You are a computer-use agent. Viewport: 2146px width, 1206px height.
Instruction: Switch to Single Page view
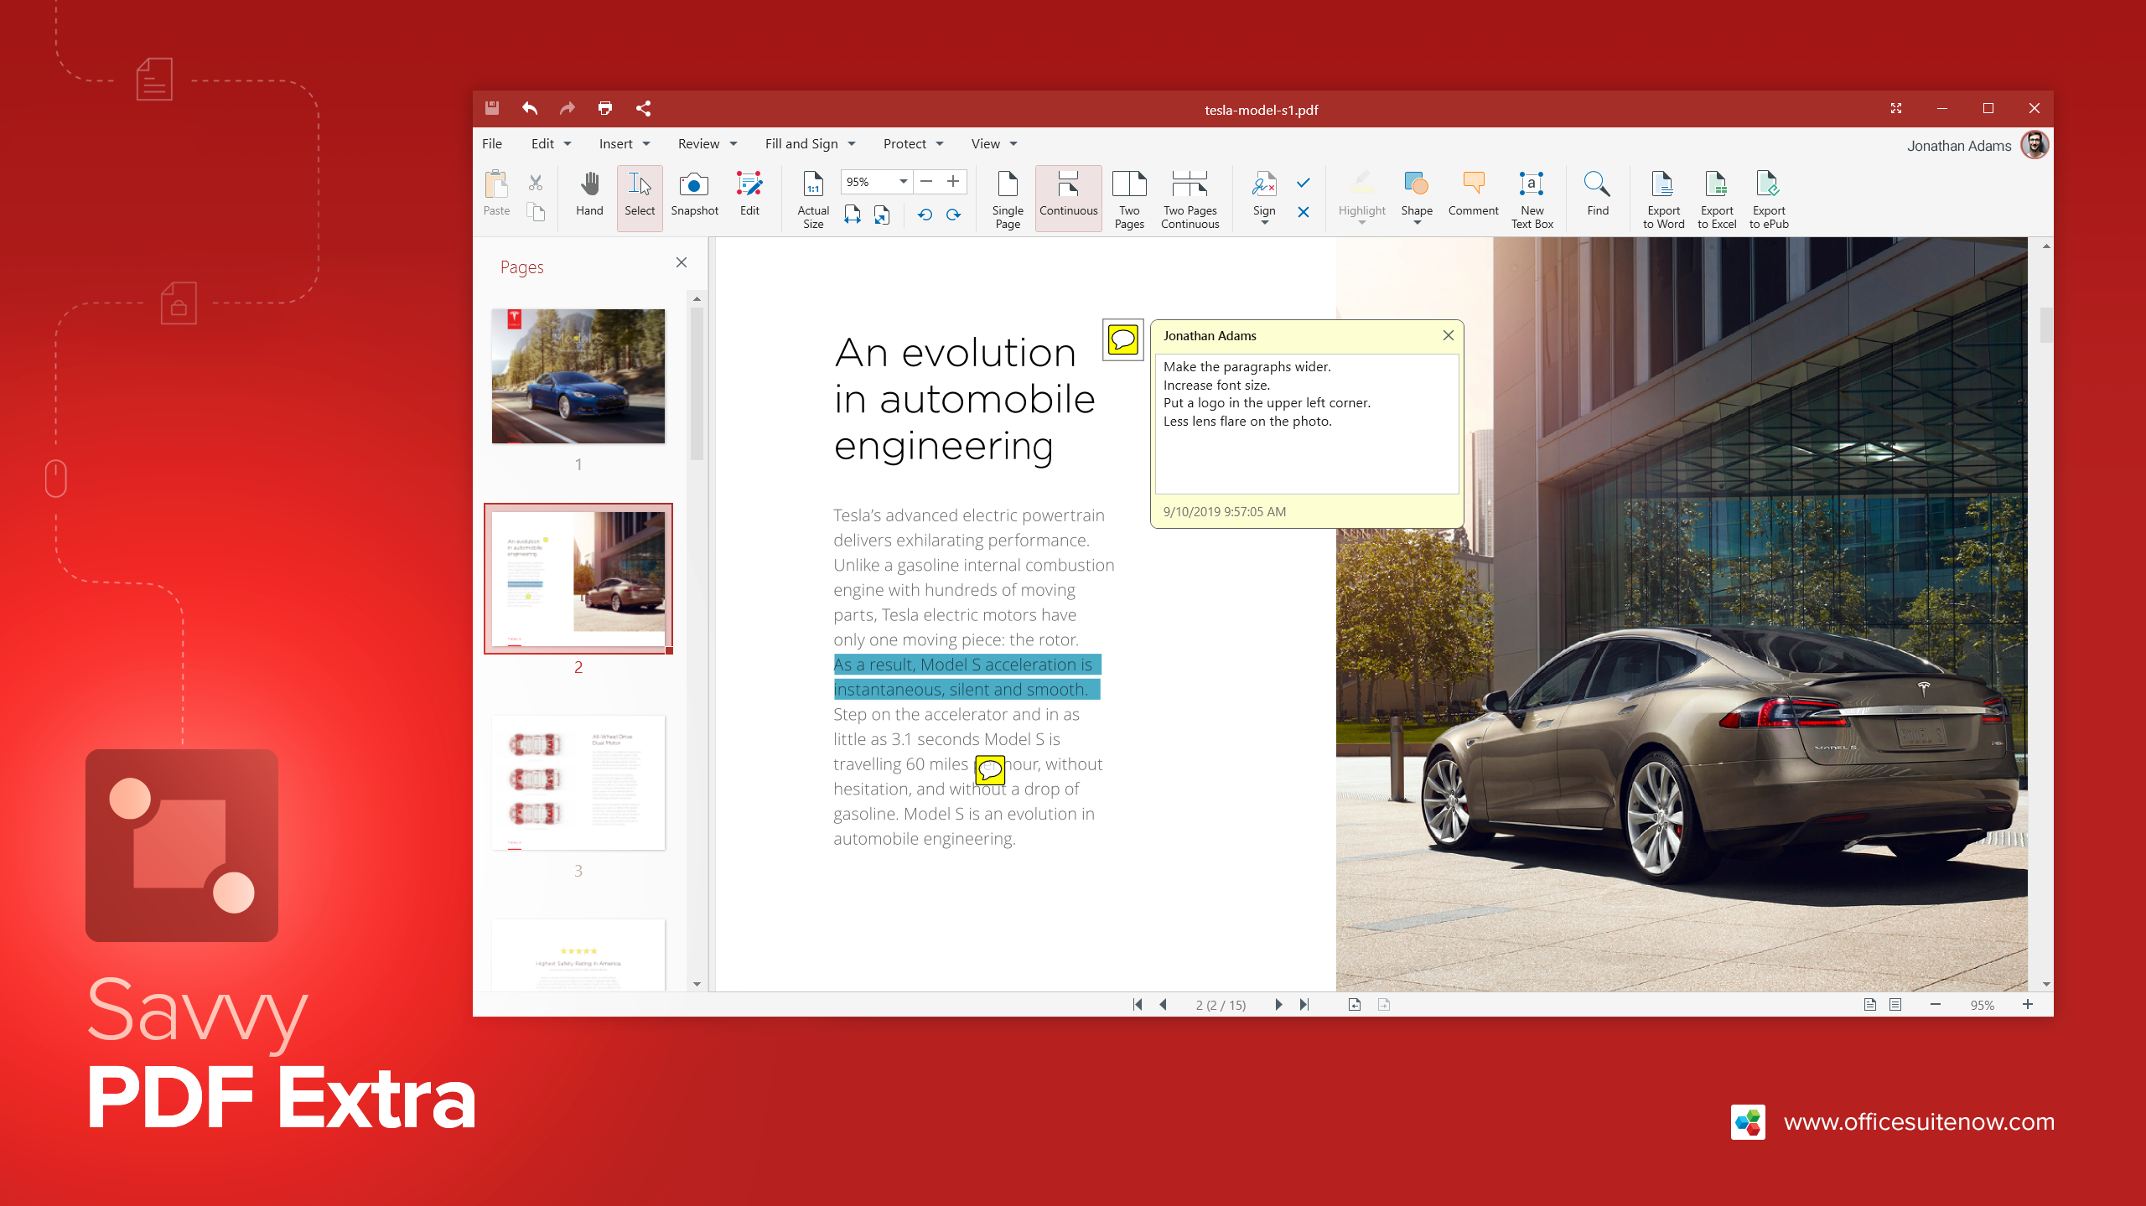1008,199
